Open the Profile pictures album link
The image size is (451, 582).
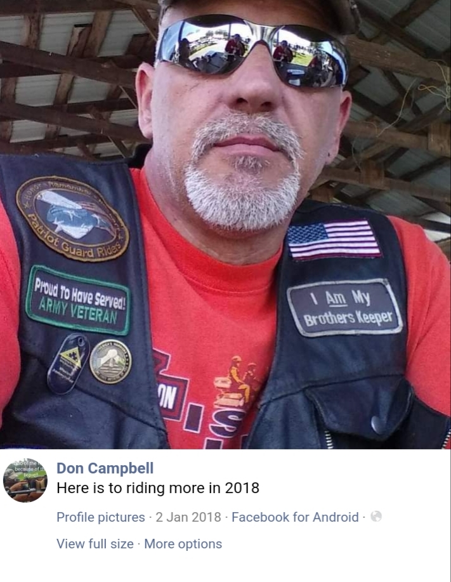[x=100, y=517]
